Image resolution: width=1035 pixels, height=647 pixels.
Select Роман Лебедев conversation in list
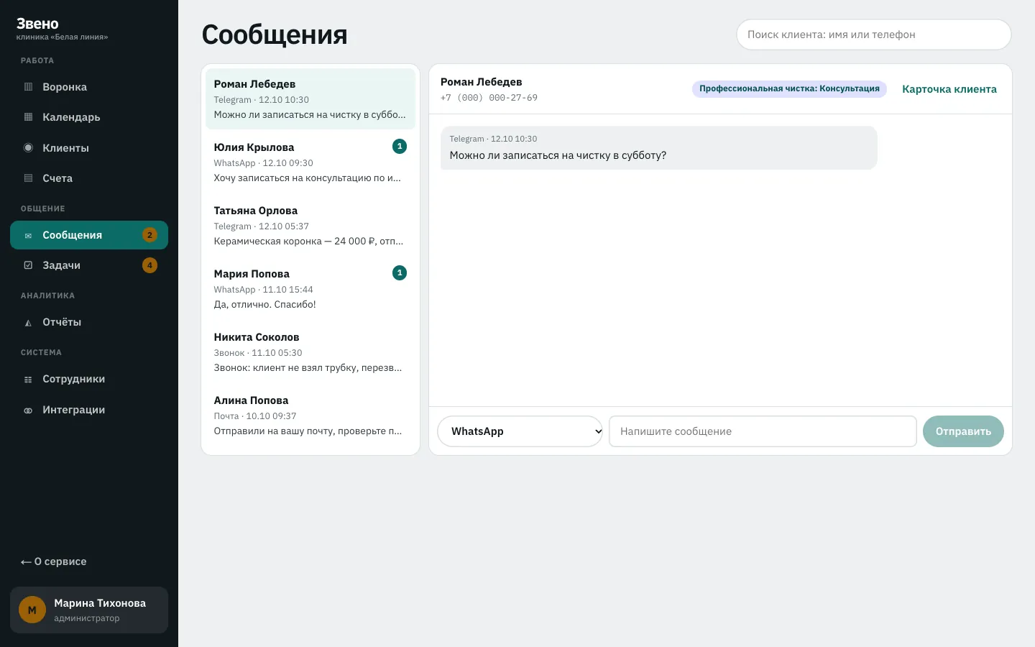[310, 98]
